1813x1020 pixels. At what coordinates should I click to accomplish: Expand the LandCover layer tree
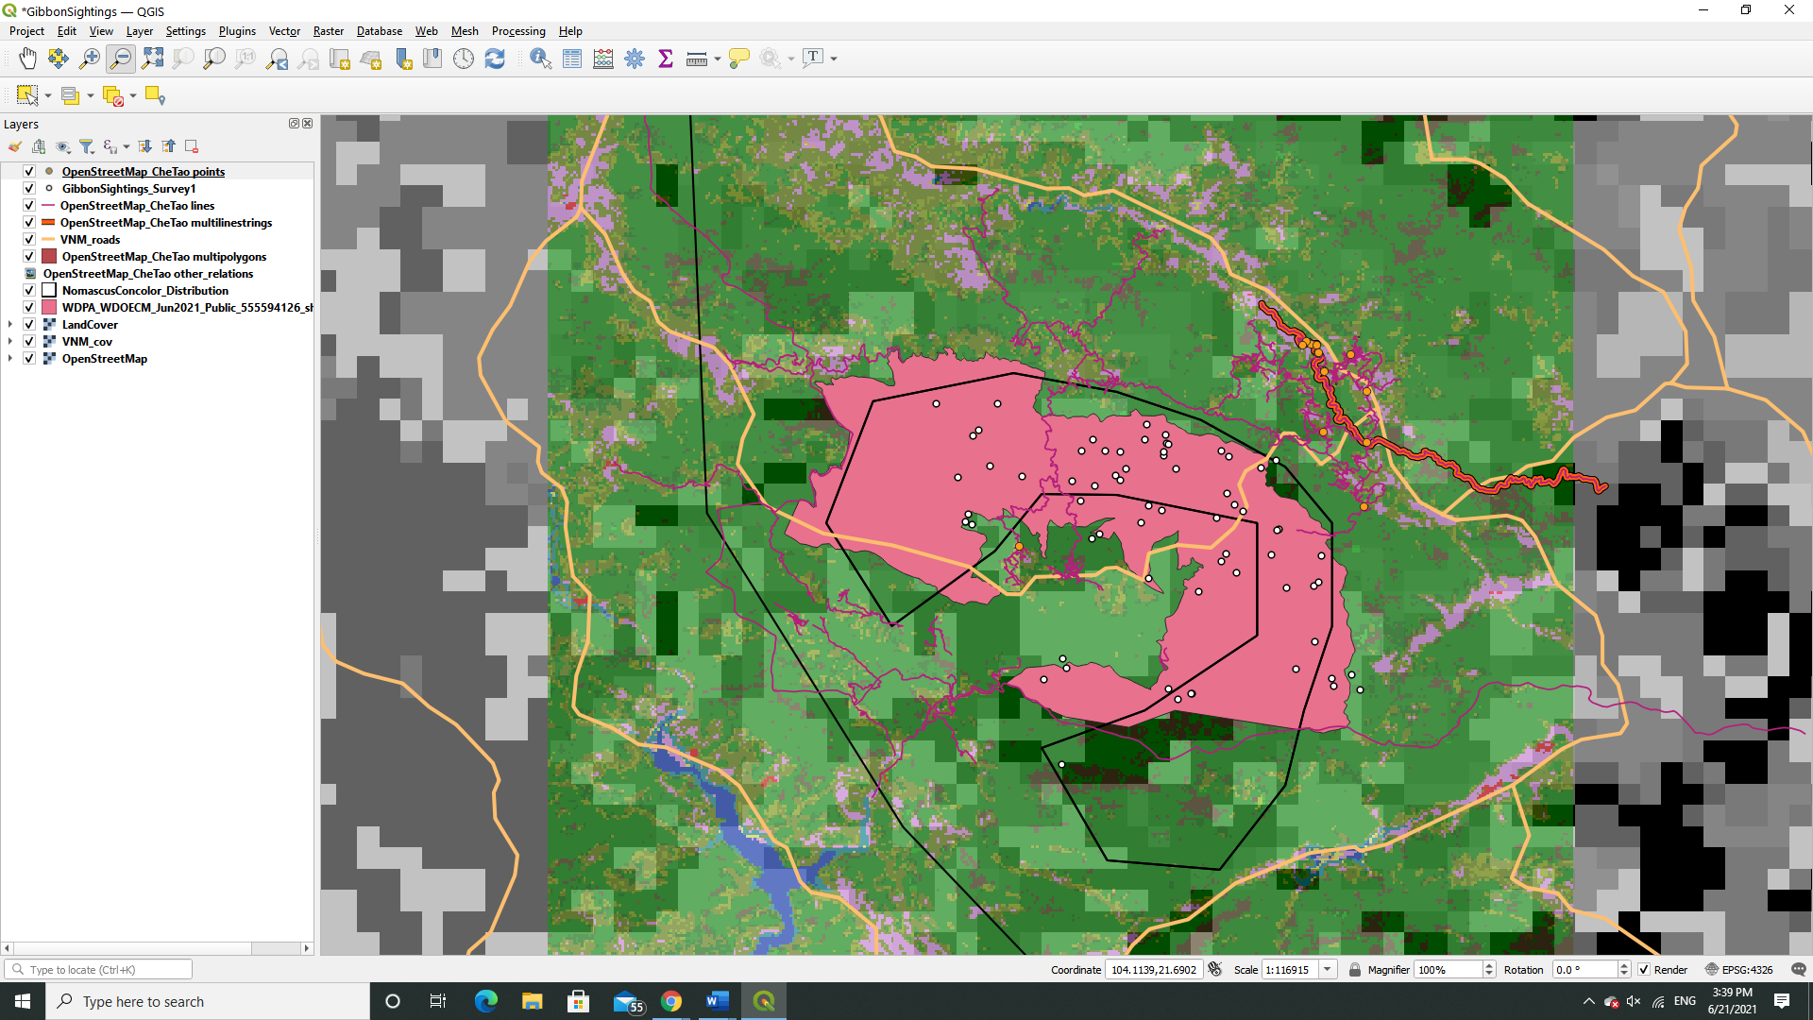[10, 325]
